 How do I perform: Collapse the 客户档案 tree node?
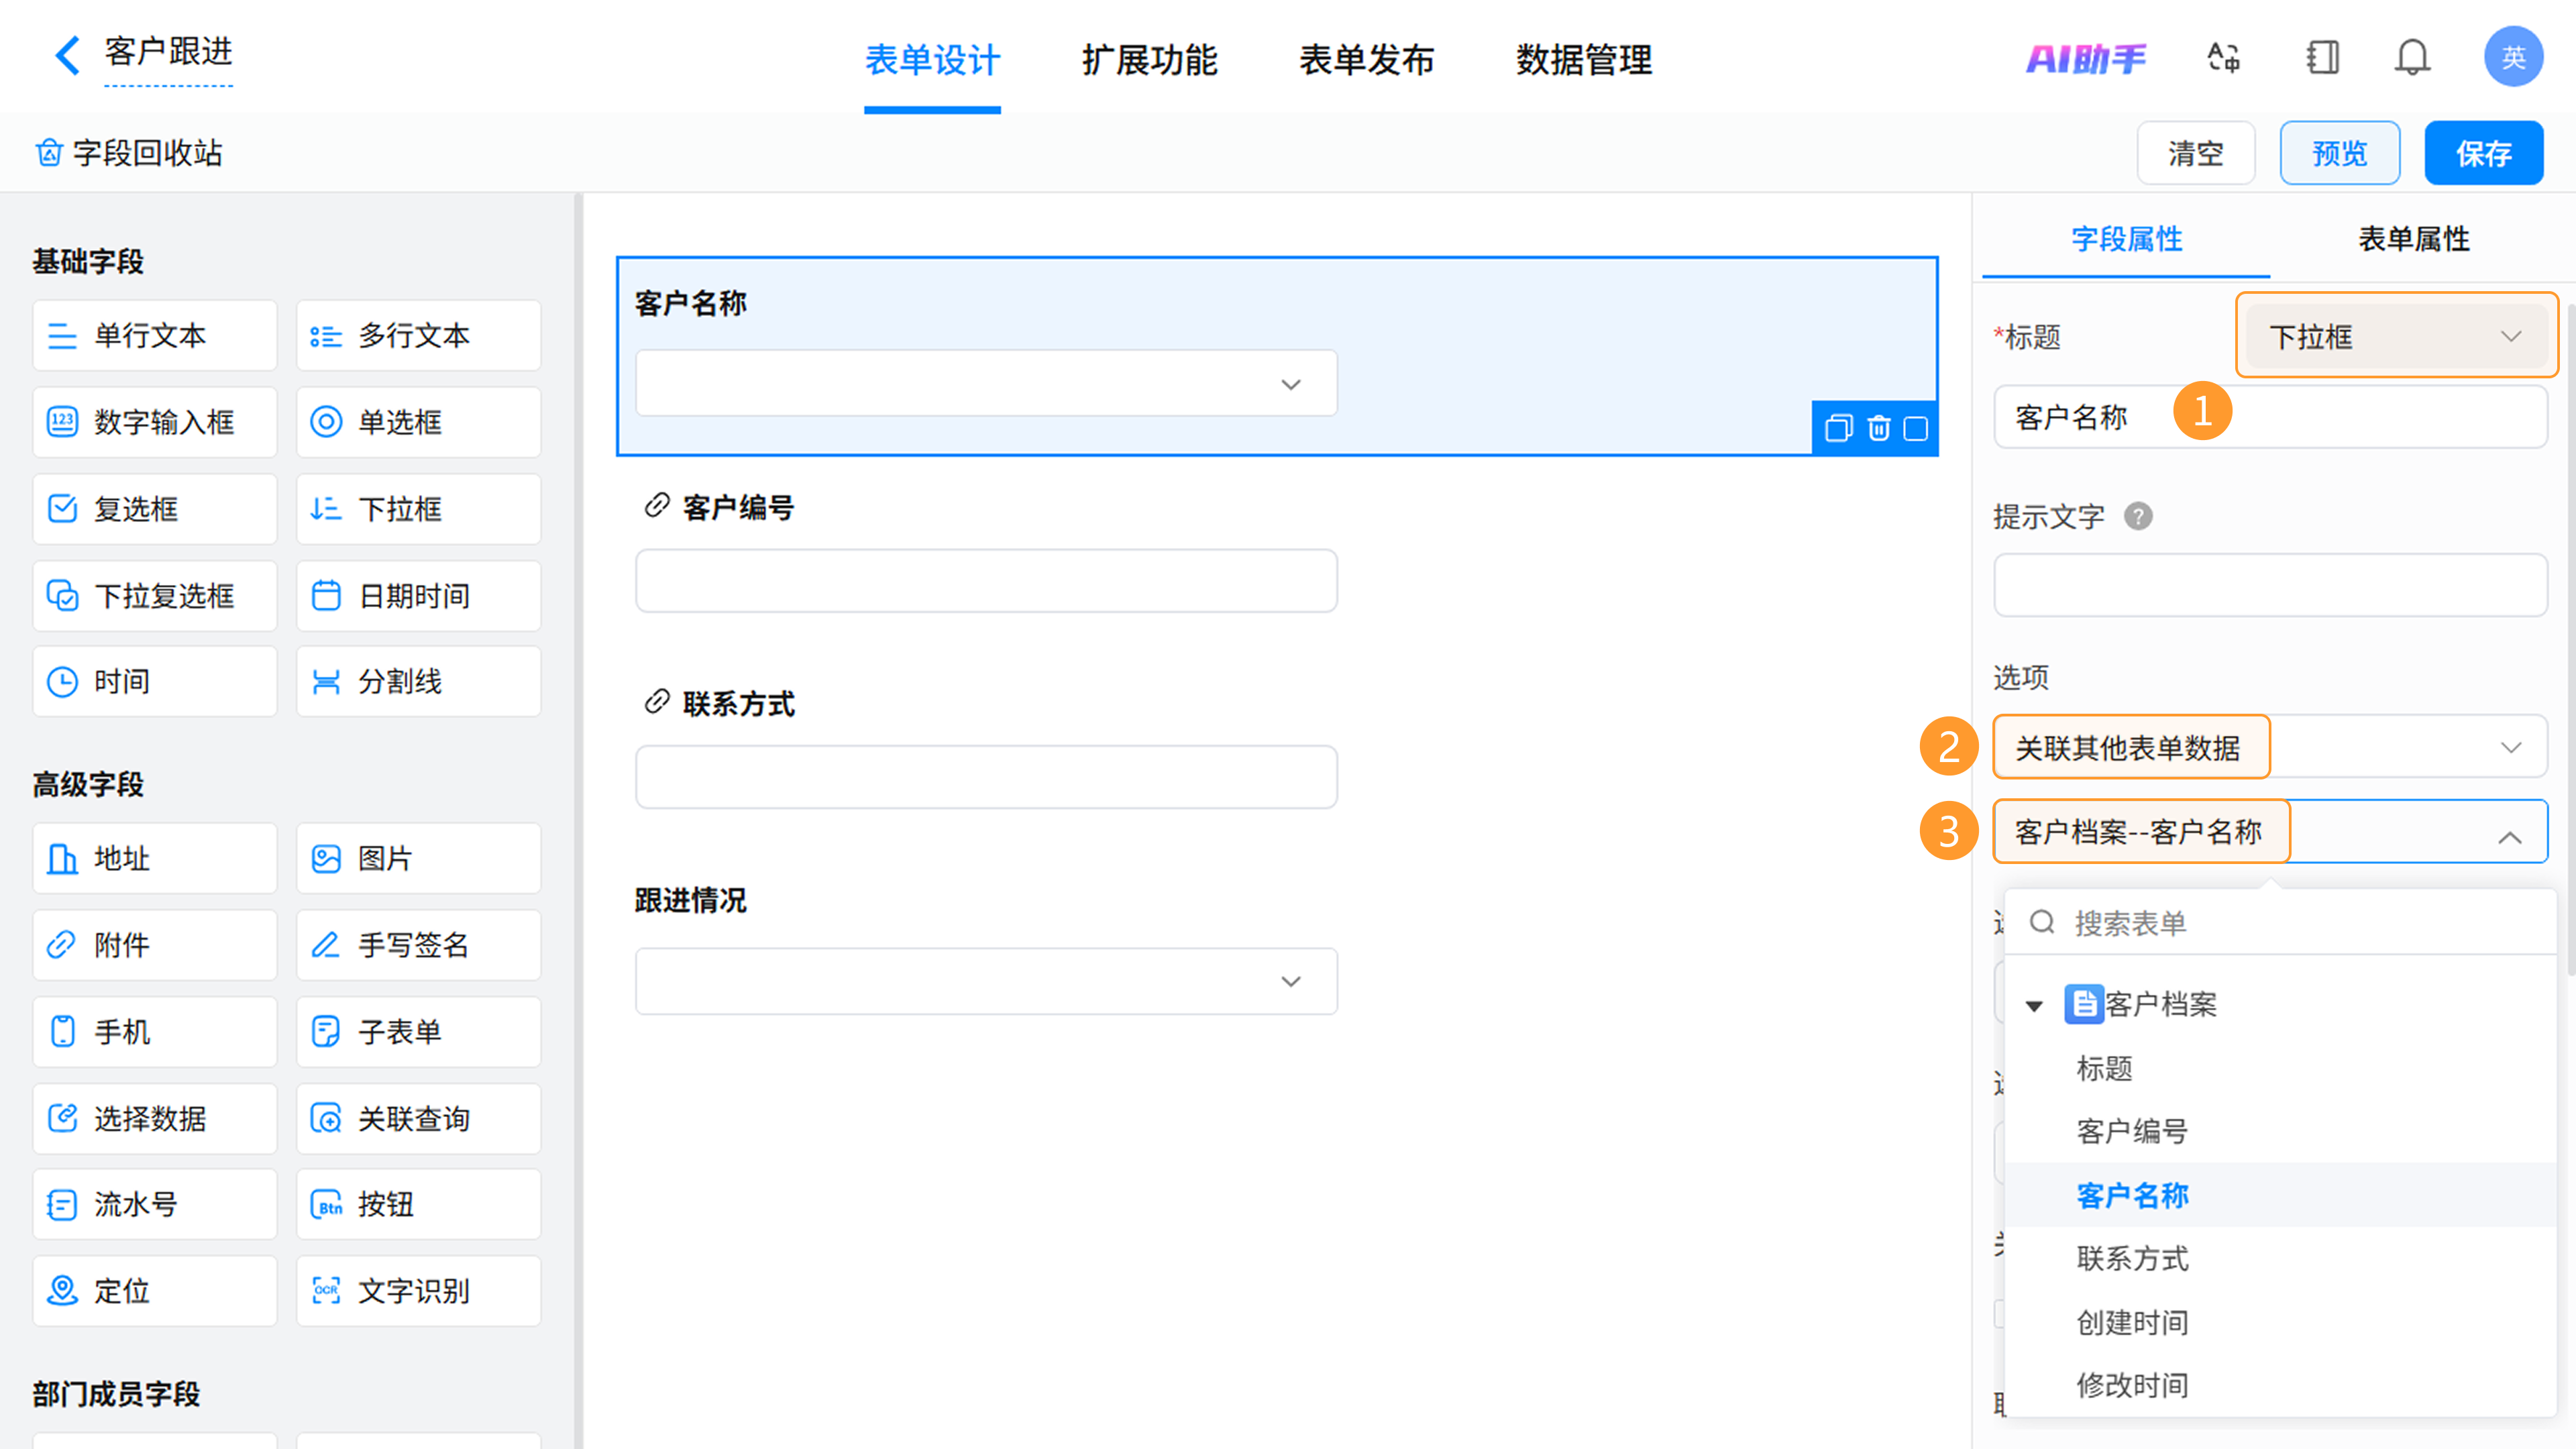2034,1005
